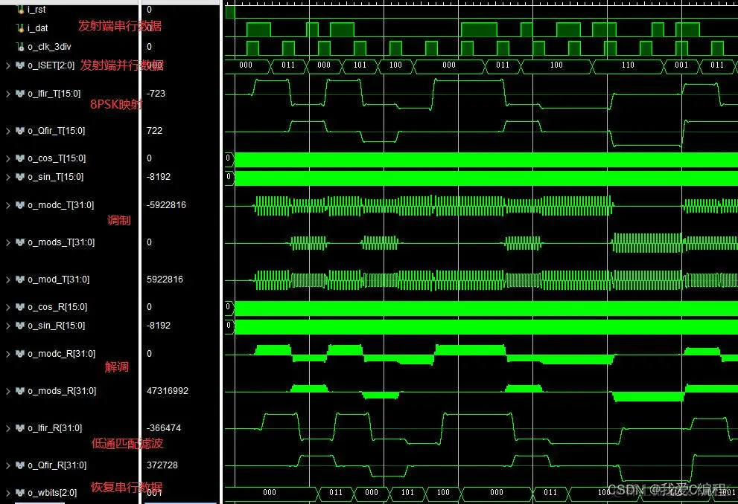
Task: Select the o_ISET[2:0] signal name
Action: coord(51,65)
